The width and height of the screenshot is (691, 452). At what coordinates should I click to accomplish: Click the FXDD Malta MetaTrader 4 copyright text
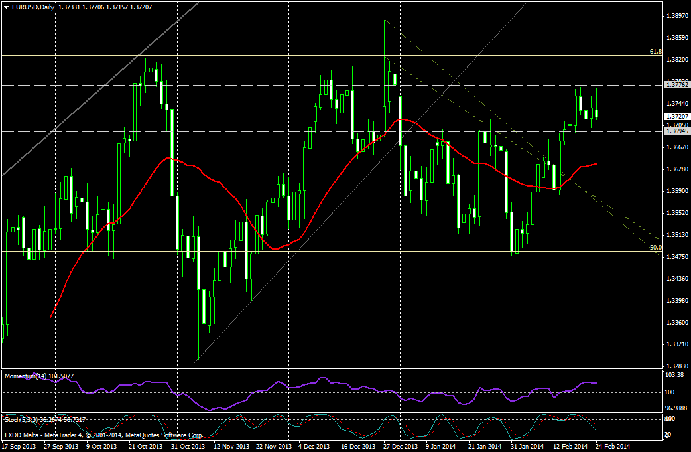103,435
